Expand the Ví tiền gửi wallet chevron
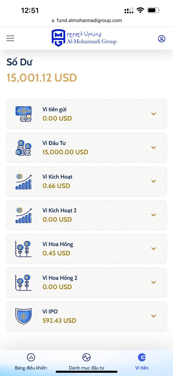The width and height of the screenshot is (173, 376). pyautogui.click(x=154, y=114)
